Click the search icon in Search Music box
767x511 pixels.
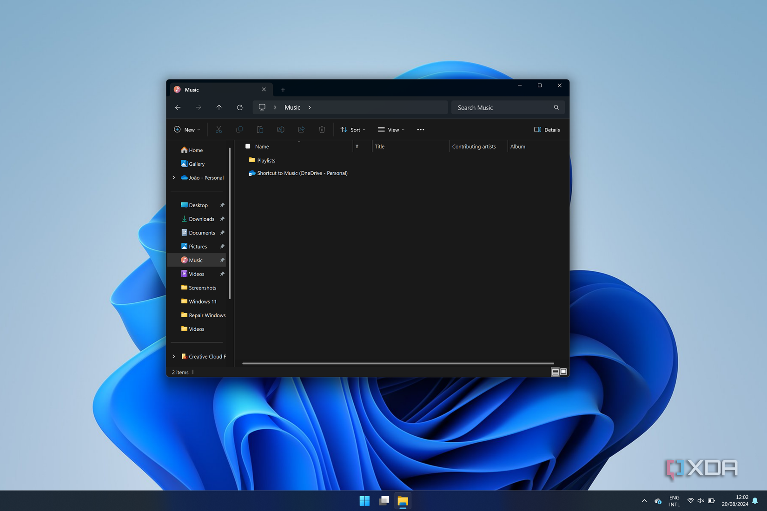(556, 107)
